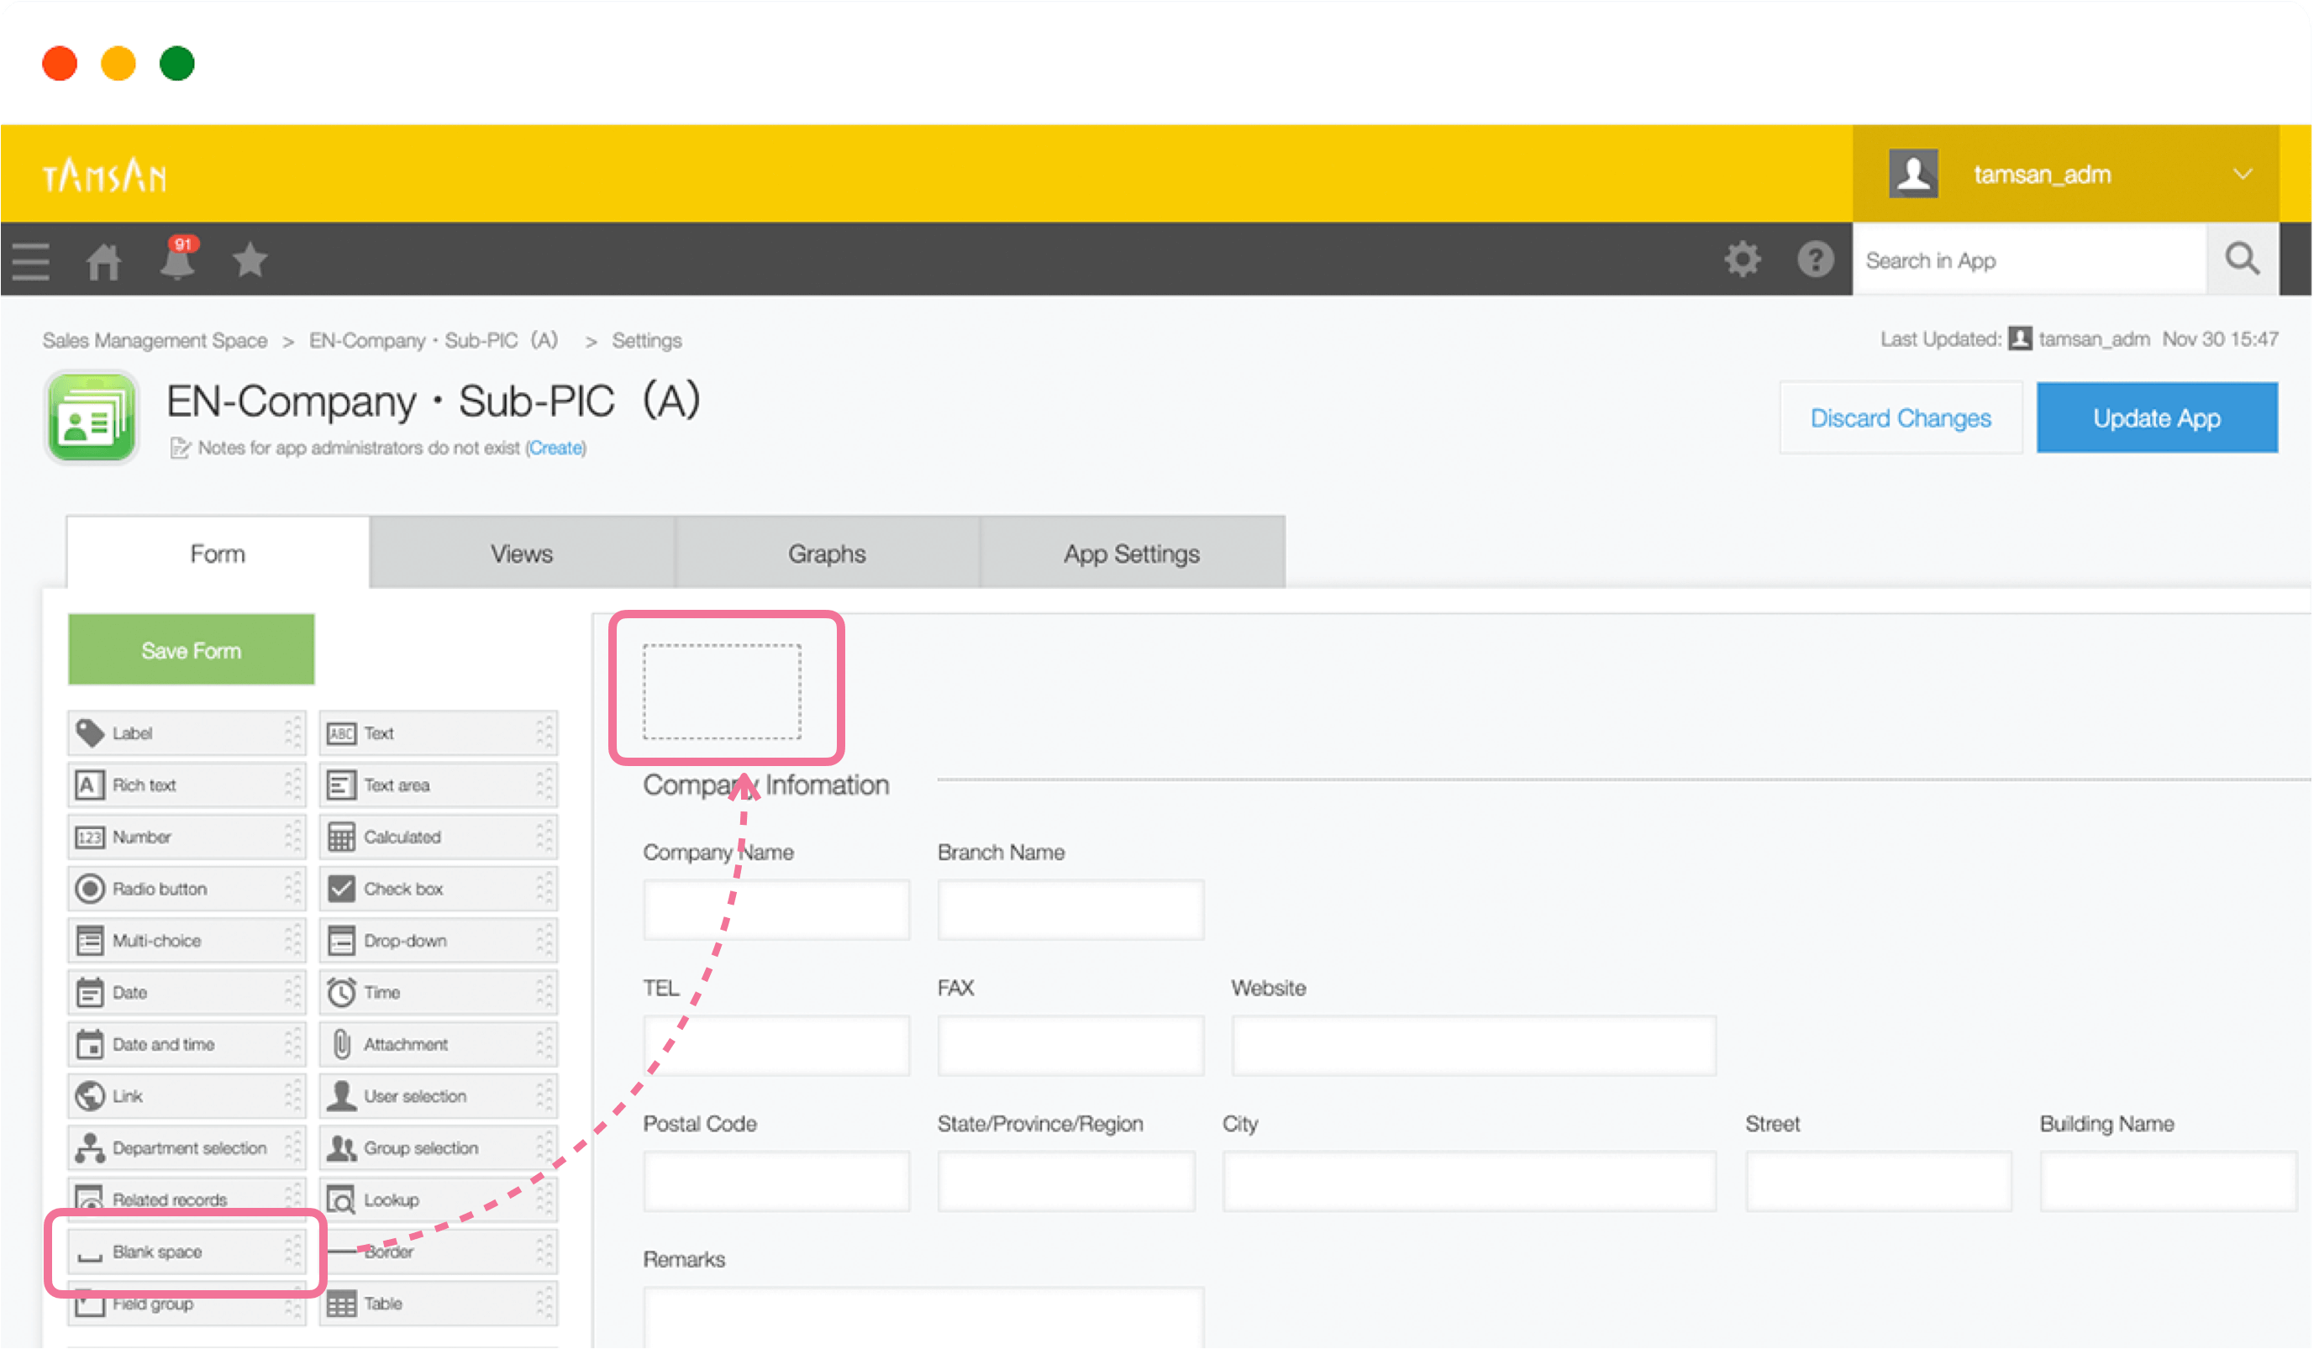Click the search magnifier icon
Image resolution: width=2319 pixels, height=1349 pixels.
click(x=2242, y=260)
